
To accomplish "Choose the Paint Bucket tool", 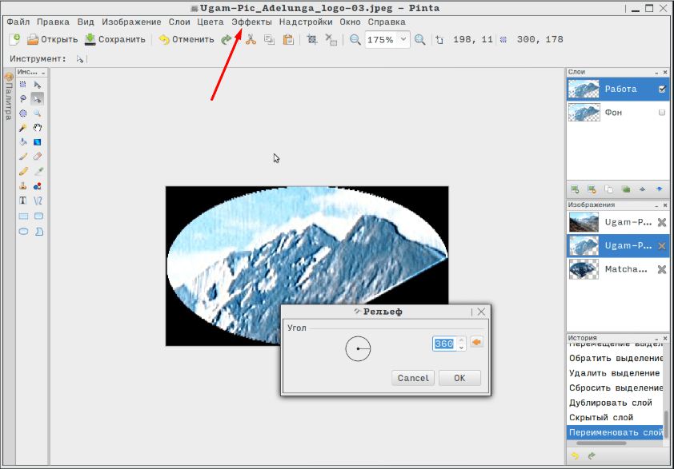I will click(23, 142).
